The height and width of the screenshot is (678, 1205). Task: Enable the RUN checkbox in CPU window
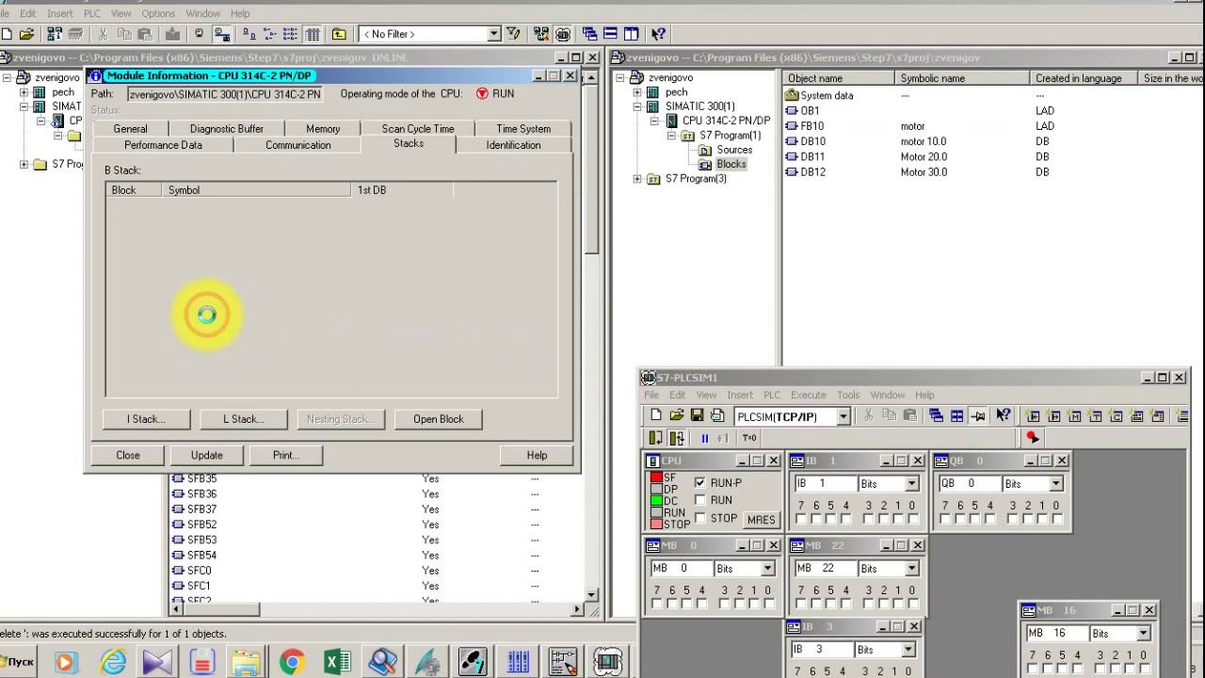[x=699, y=500]
